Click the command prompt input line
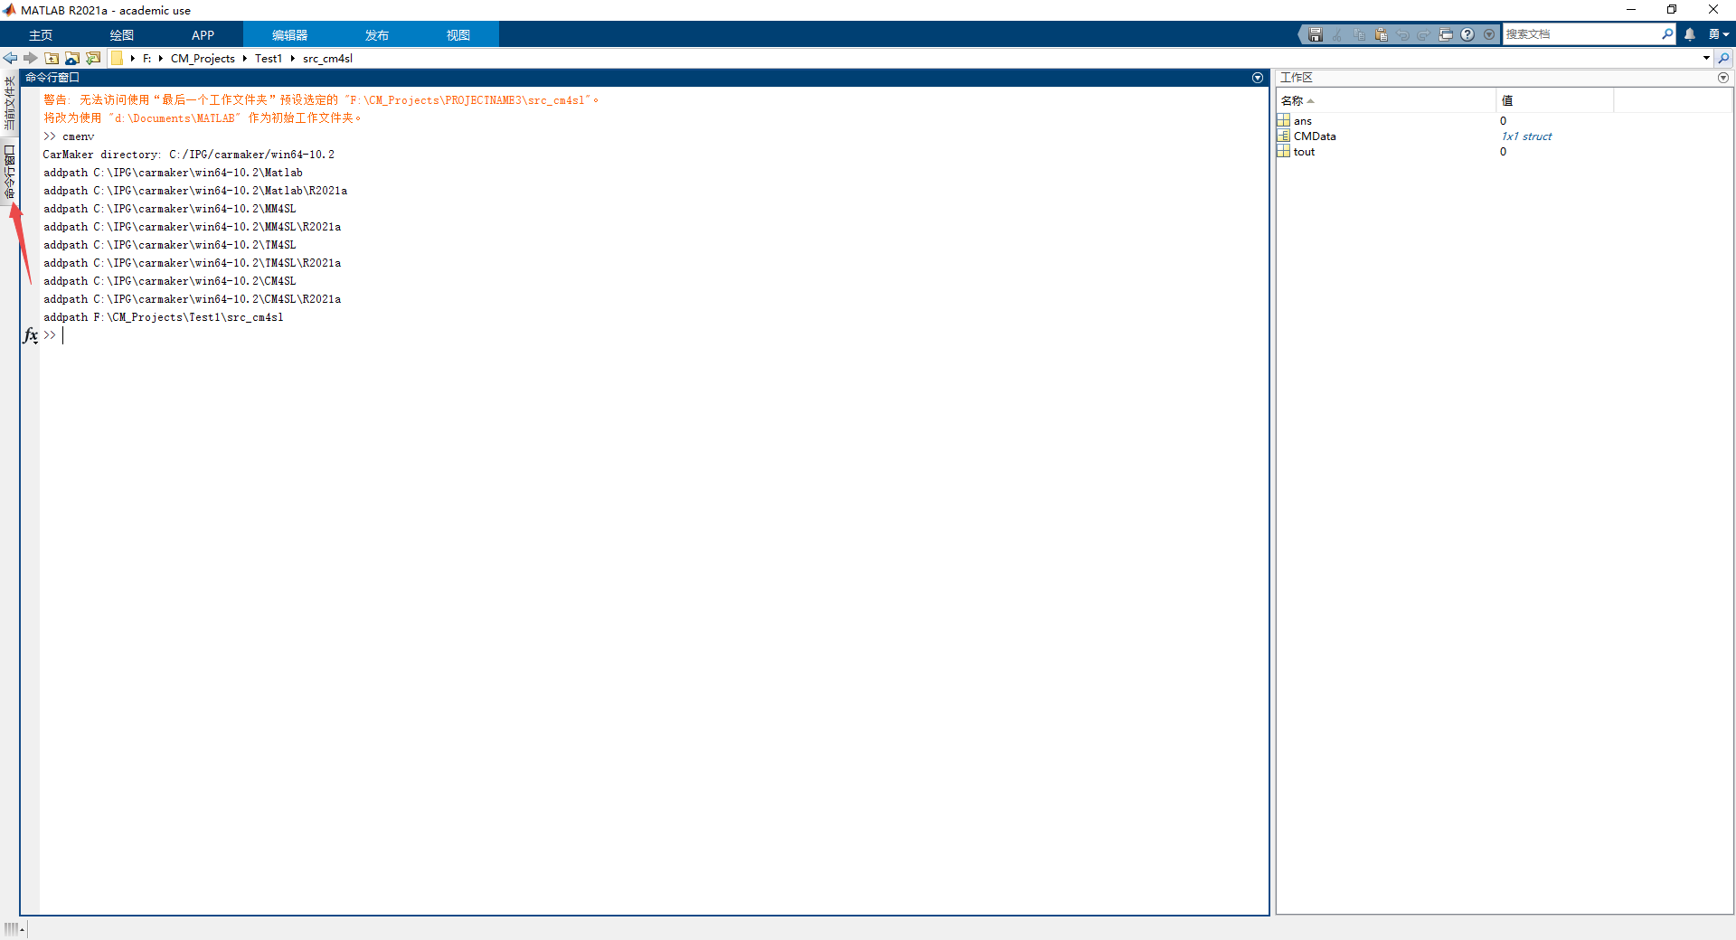1736x940 pixels. [x=655, y=335]
